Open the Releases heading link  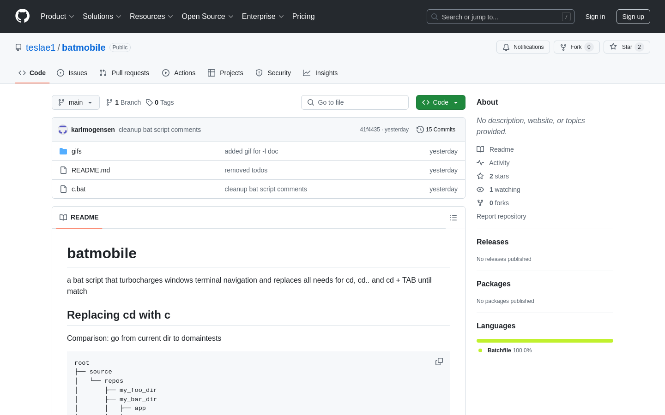tap(492, 242)
